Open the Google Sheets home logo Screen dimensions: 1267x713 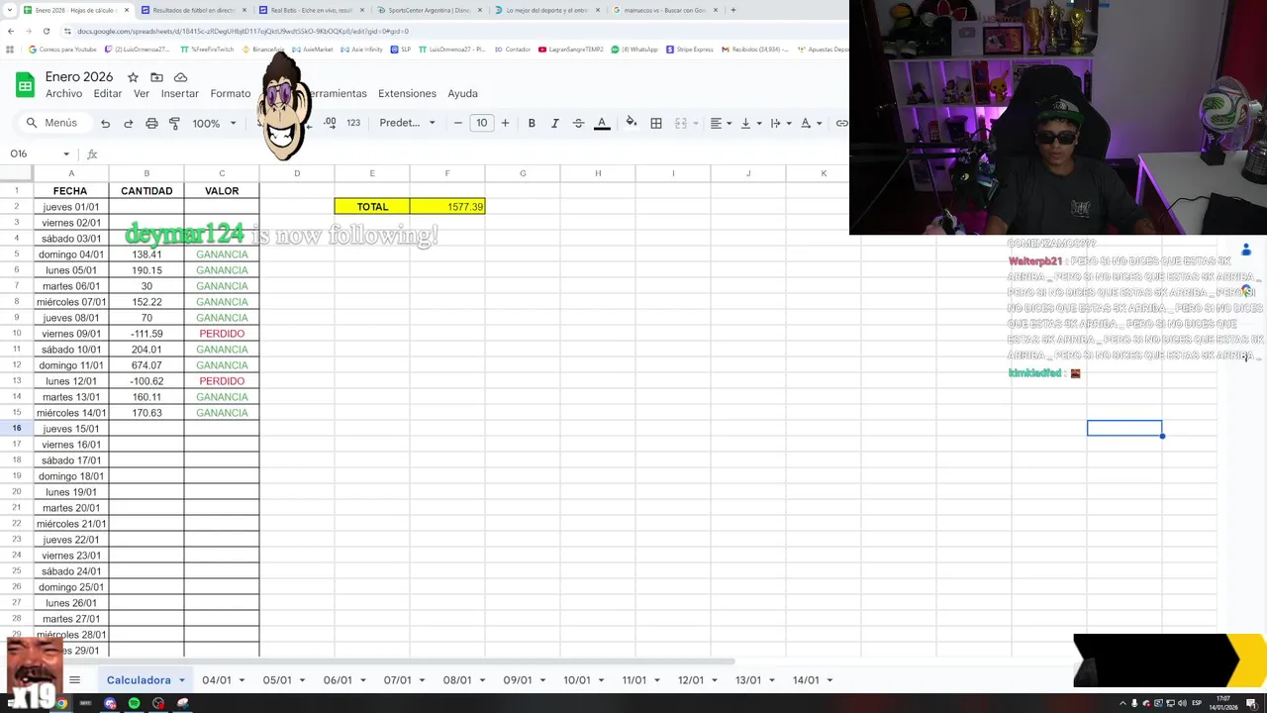tap(25, 85)
